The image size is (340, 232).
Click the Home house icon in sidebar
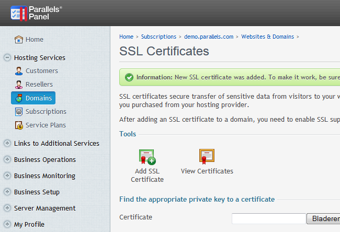19,40
